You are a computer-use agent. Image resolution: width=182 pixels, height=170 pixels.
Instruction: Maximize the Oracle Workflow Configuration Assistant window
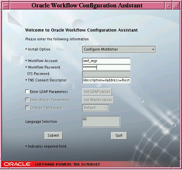click(176, 5)
